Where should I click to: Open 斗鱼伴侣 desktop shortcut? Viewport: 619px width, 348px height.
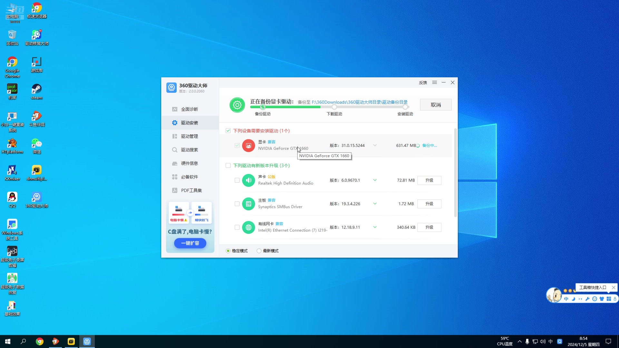pos(37,119)
